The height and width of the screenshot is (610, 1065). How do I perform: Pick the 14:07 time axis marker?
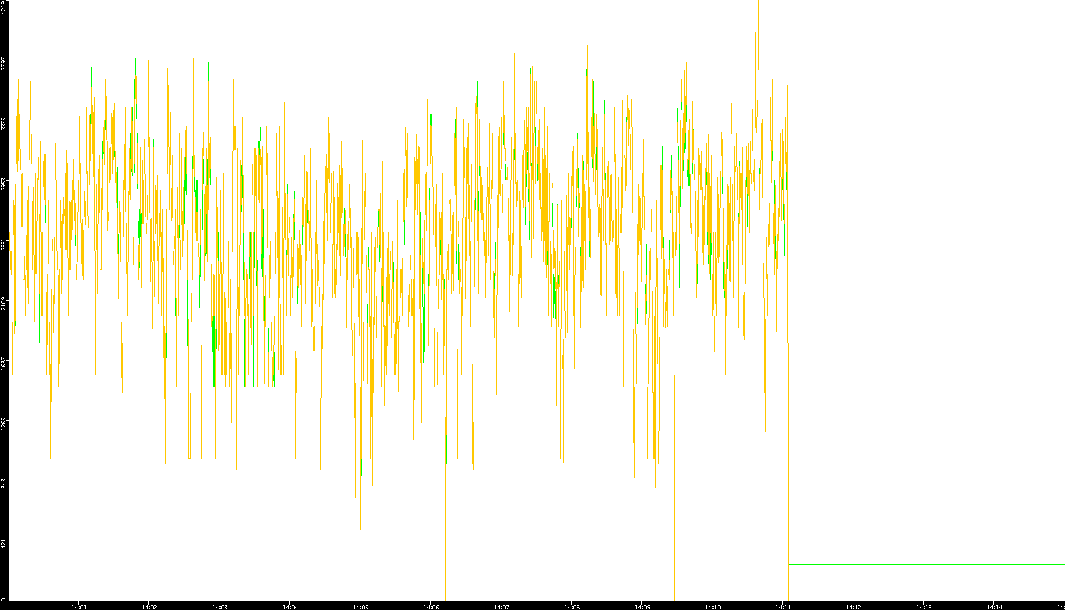501,606
